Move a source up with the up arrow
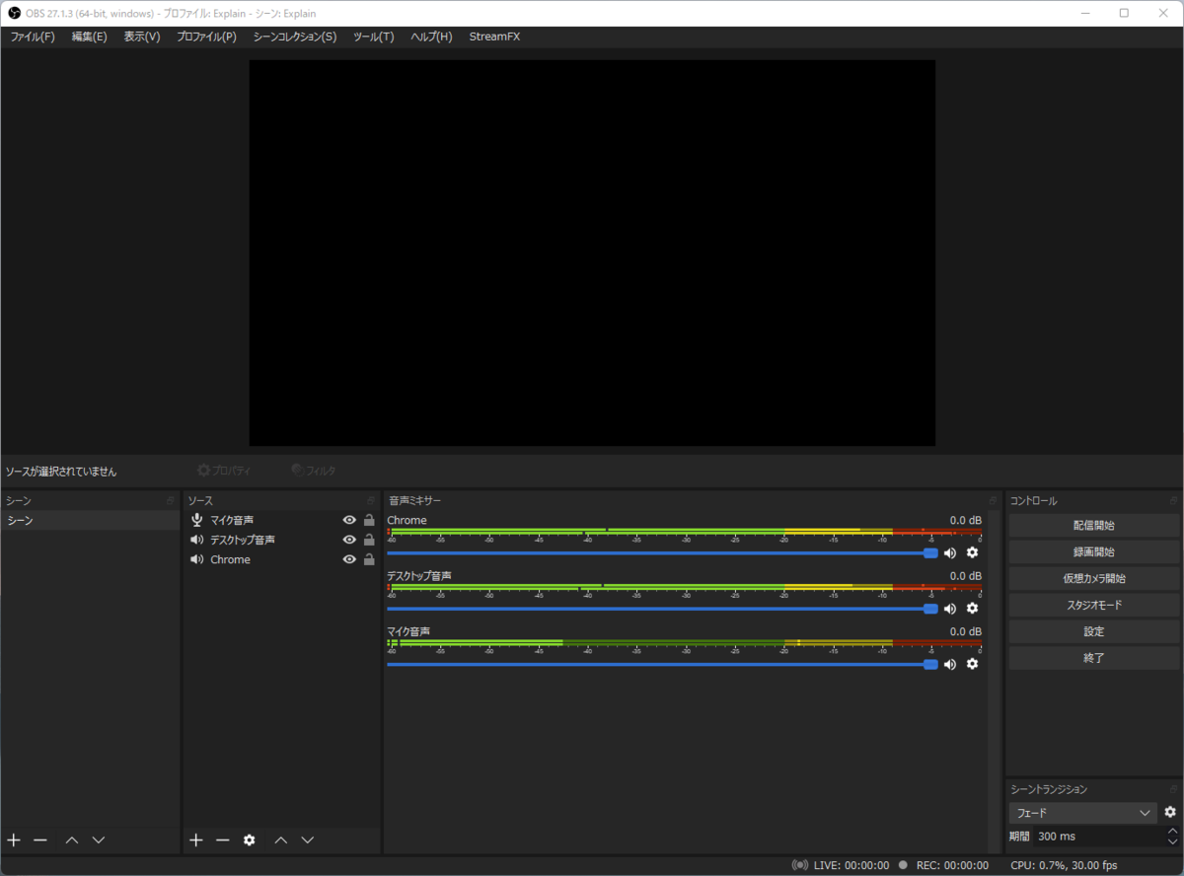The width and height of the screenshot is (1184, 876). (x=280, y=839)
